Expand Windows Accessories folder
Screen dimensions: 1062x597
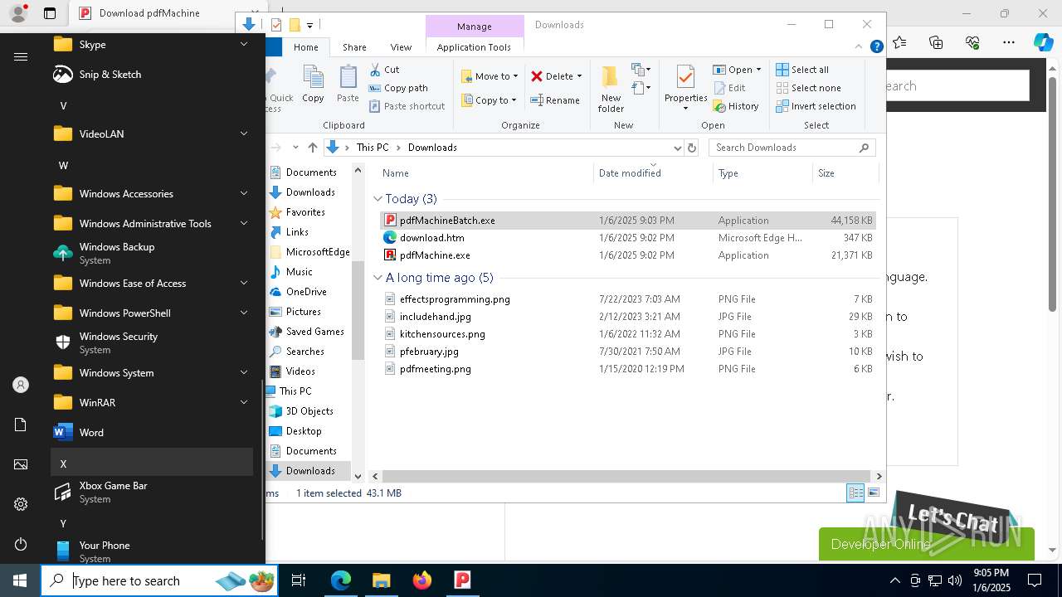pos(152,194)
